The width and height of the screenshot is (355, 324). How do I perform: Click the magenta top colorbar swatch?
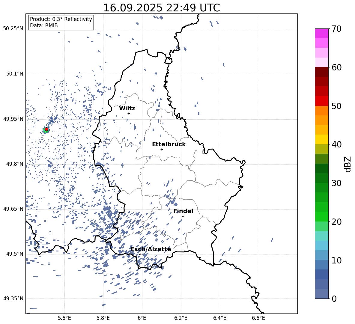point(321,34)
